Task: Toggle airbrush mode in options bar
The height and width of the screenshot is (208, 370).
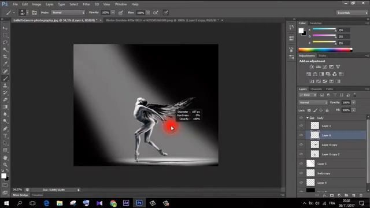Action: coord(156,13)
